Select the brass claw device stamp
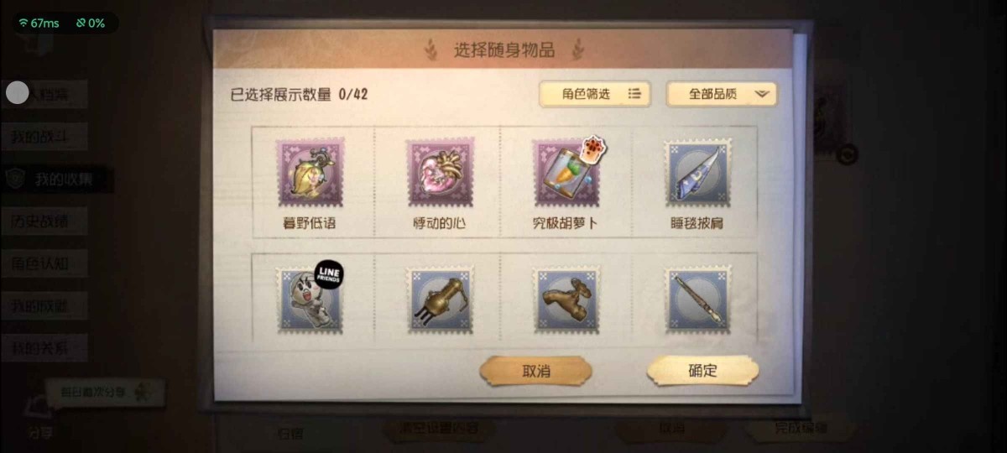This screenshot has height=453, width=1007. [x=441, y=299]
